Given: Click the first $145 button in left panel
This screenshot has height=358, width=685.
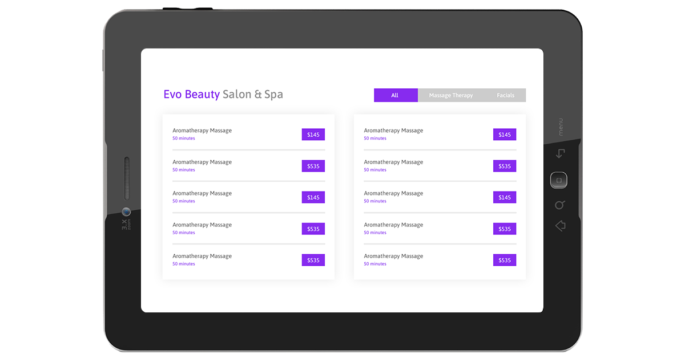Looking at the screenshot, I should pyautogui.click(x=313, y=135).
